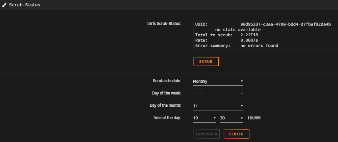Open the minute dropdown showing 30

(x=231, y=118)
